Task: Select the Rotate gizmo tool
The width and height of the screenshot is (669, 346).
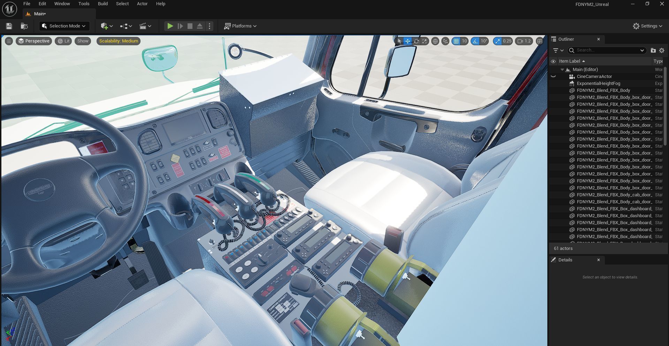Action: click(x=416, y=41)
